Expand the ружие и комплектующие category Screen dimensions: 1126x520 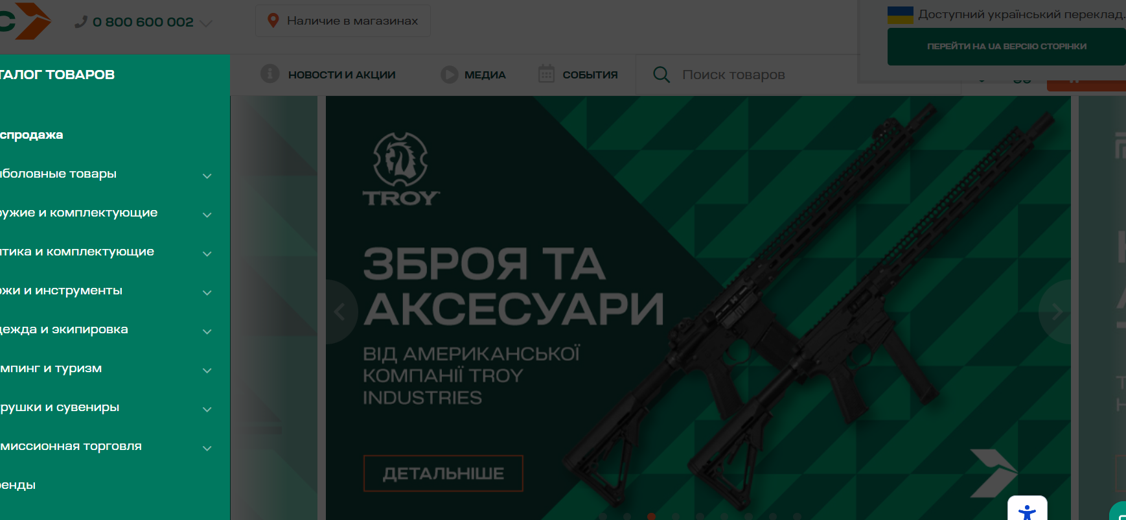click(207, 215)
